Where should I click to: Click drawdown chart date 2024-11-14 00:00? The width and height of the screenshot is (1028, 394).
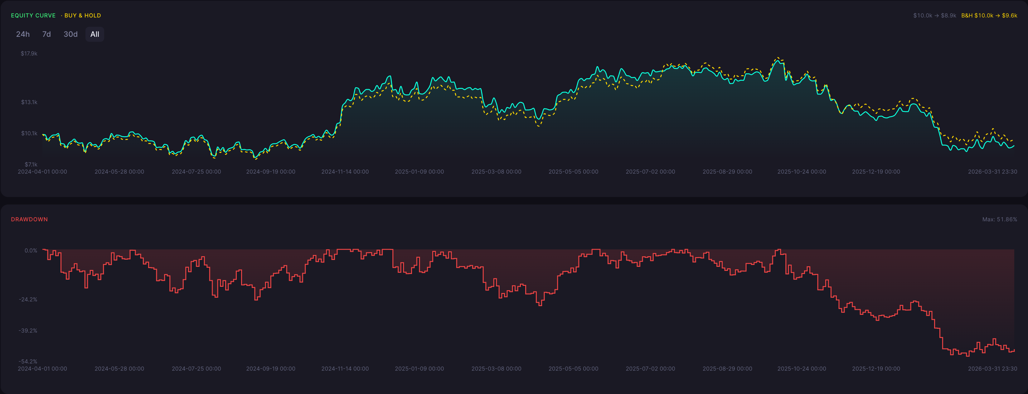(345, 369)
